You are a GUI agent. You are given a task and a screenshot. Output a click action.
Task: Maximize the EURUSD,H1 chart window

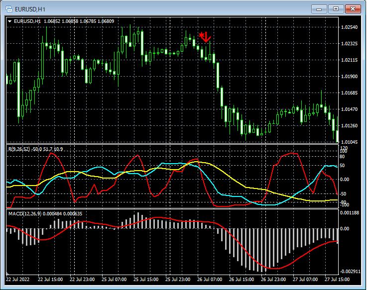pos(336,9)
